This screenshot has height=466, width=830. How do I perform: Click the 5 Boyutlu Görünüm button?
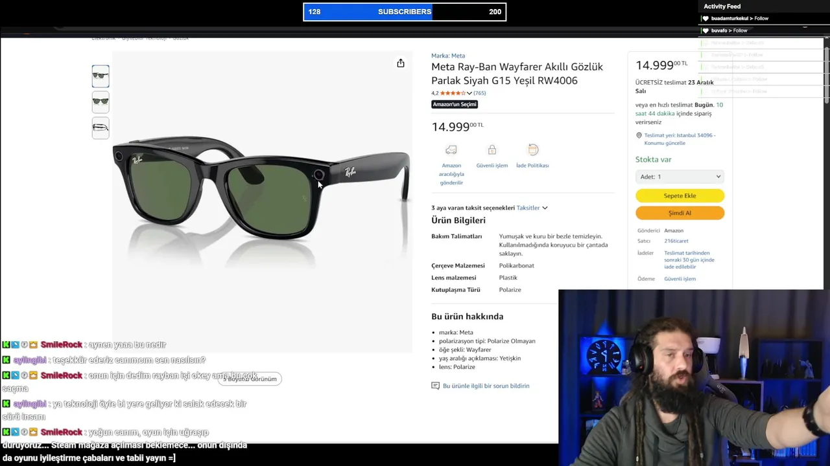click(x=250, y=379)
